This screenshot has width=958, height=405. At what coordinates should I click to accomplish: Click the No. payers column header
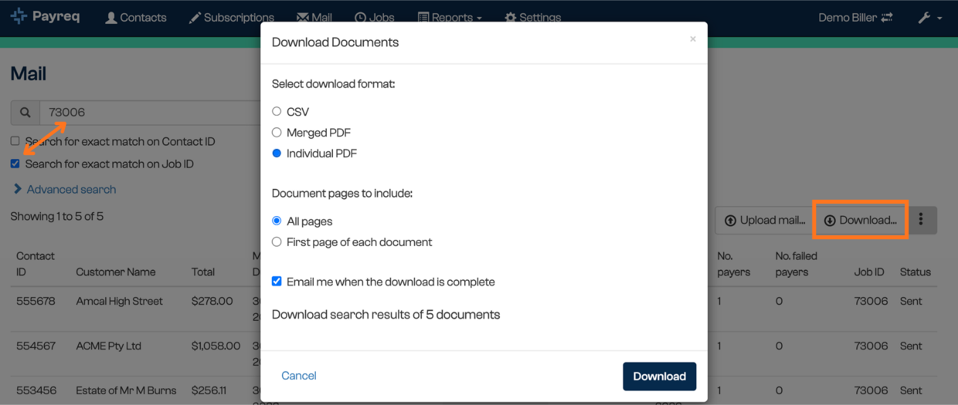(734, 264)
